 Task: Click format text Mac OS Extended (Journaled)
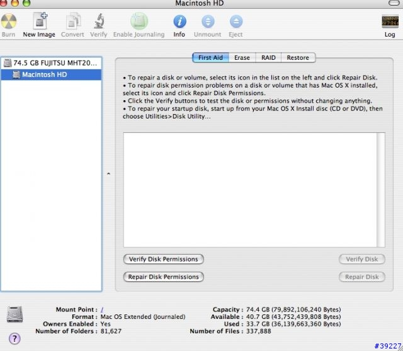[143, 317]
